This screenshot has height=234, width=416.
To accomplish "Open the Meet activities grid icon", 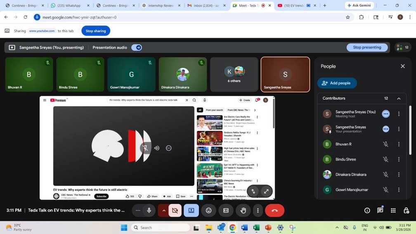I will [x=393, y=210].
